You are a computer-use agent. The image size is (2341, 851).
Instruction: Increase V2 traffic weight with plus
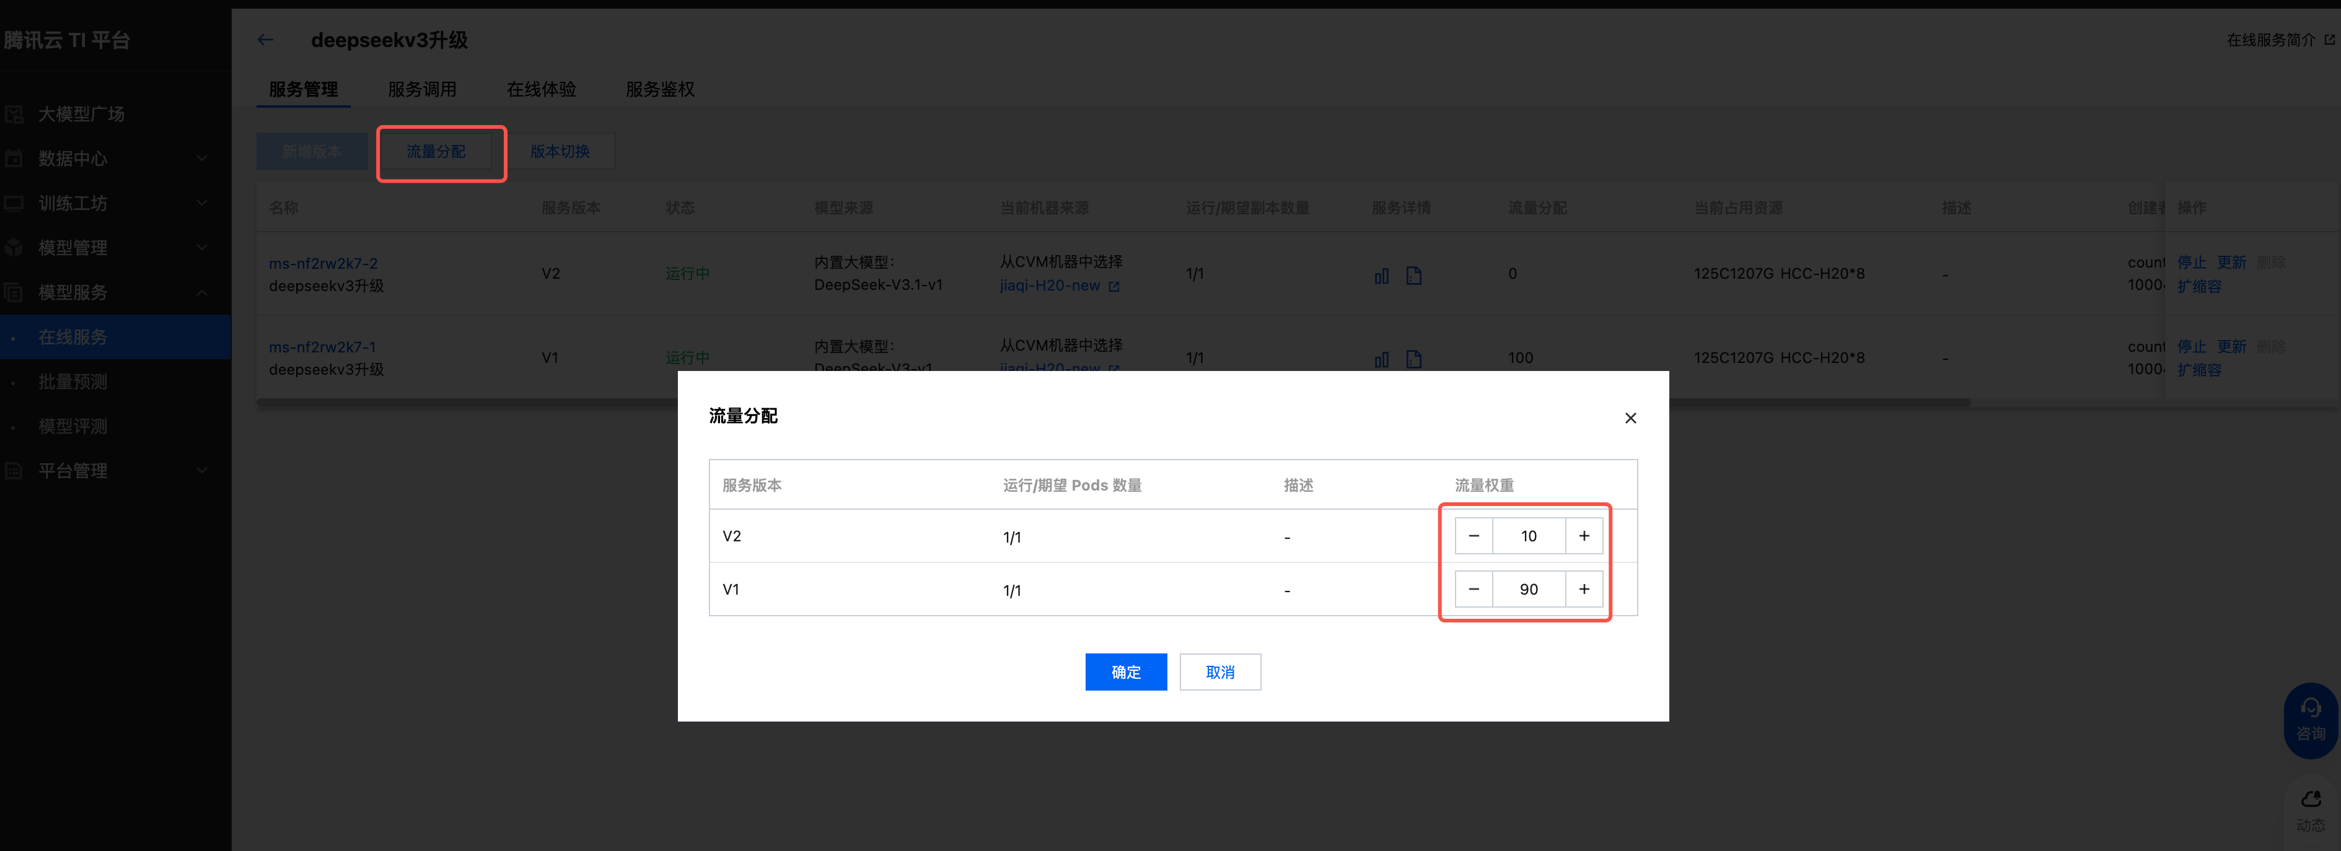[x=1584, y=536]
